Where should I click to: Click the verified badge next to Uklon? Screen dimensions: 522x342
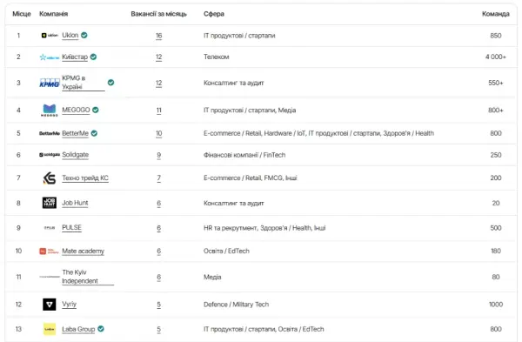[x=84, y=35]
